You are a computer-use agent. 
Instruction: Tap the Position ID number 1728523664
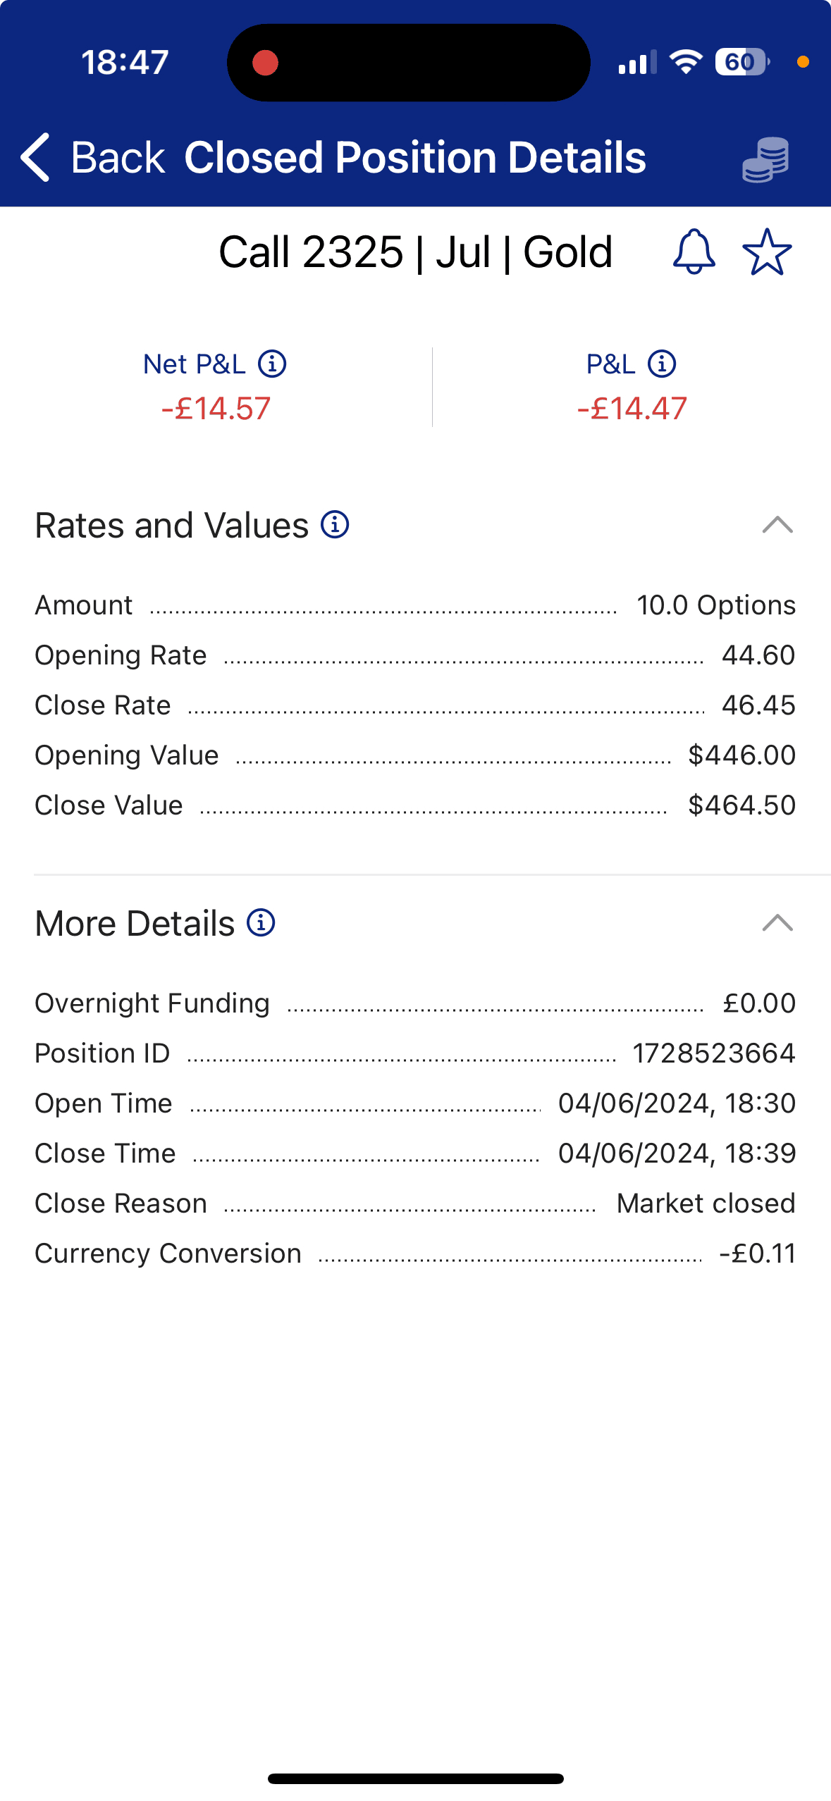(713, 1053)
